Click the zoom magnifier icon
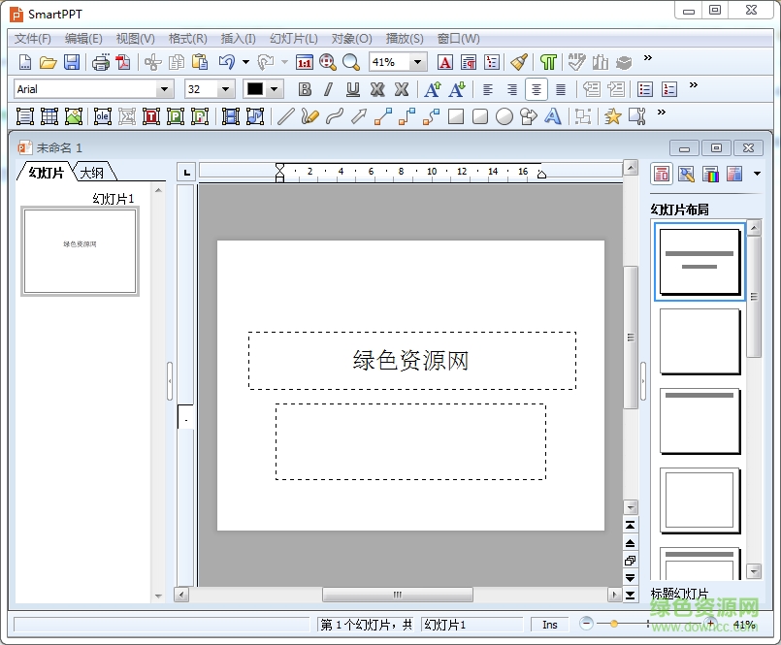Image resolution: width=781 pixels, height=645 pixels. tap(351, 61)
